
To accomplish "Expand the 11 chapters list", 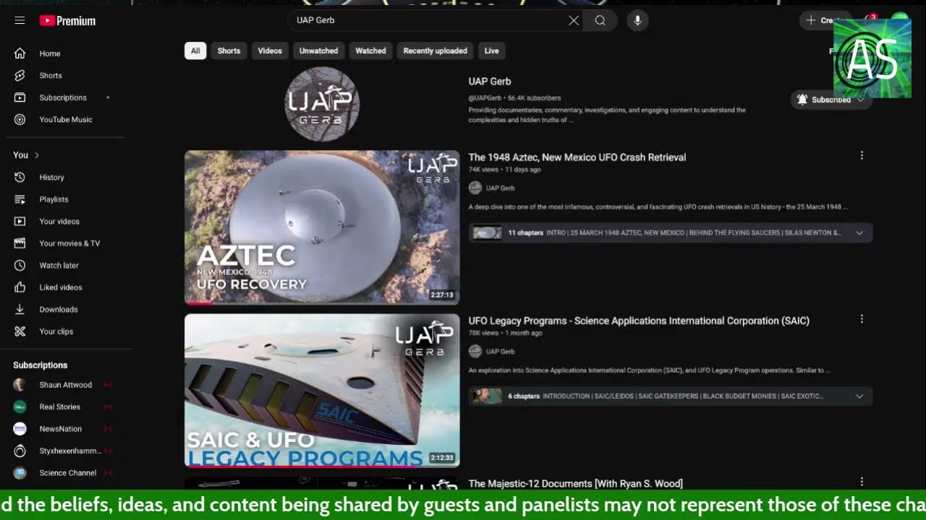I will (x=859, y=233).
